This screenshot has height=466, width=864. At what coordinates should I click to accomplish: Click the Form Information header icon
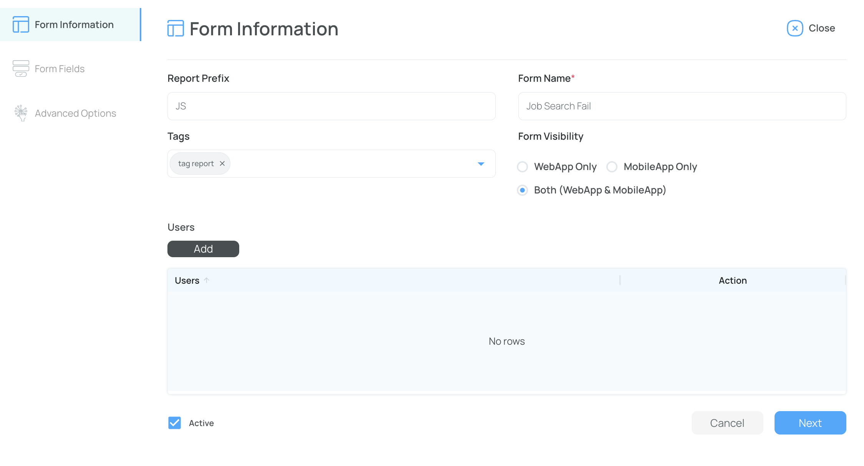175,29
